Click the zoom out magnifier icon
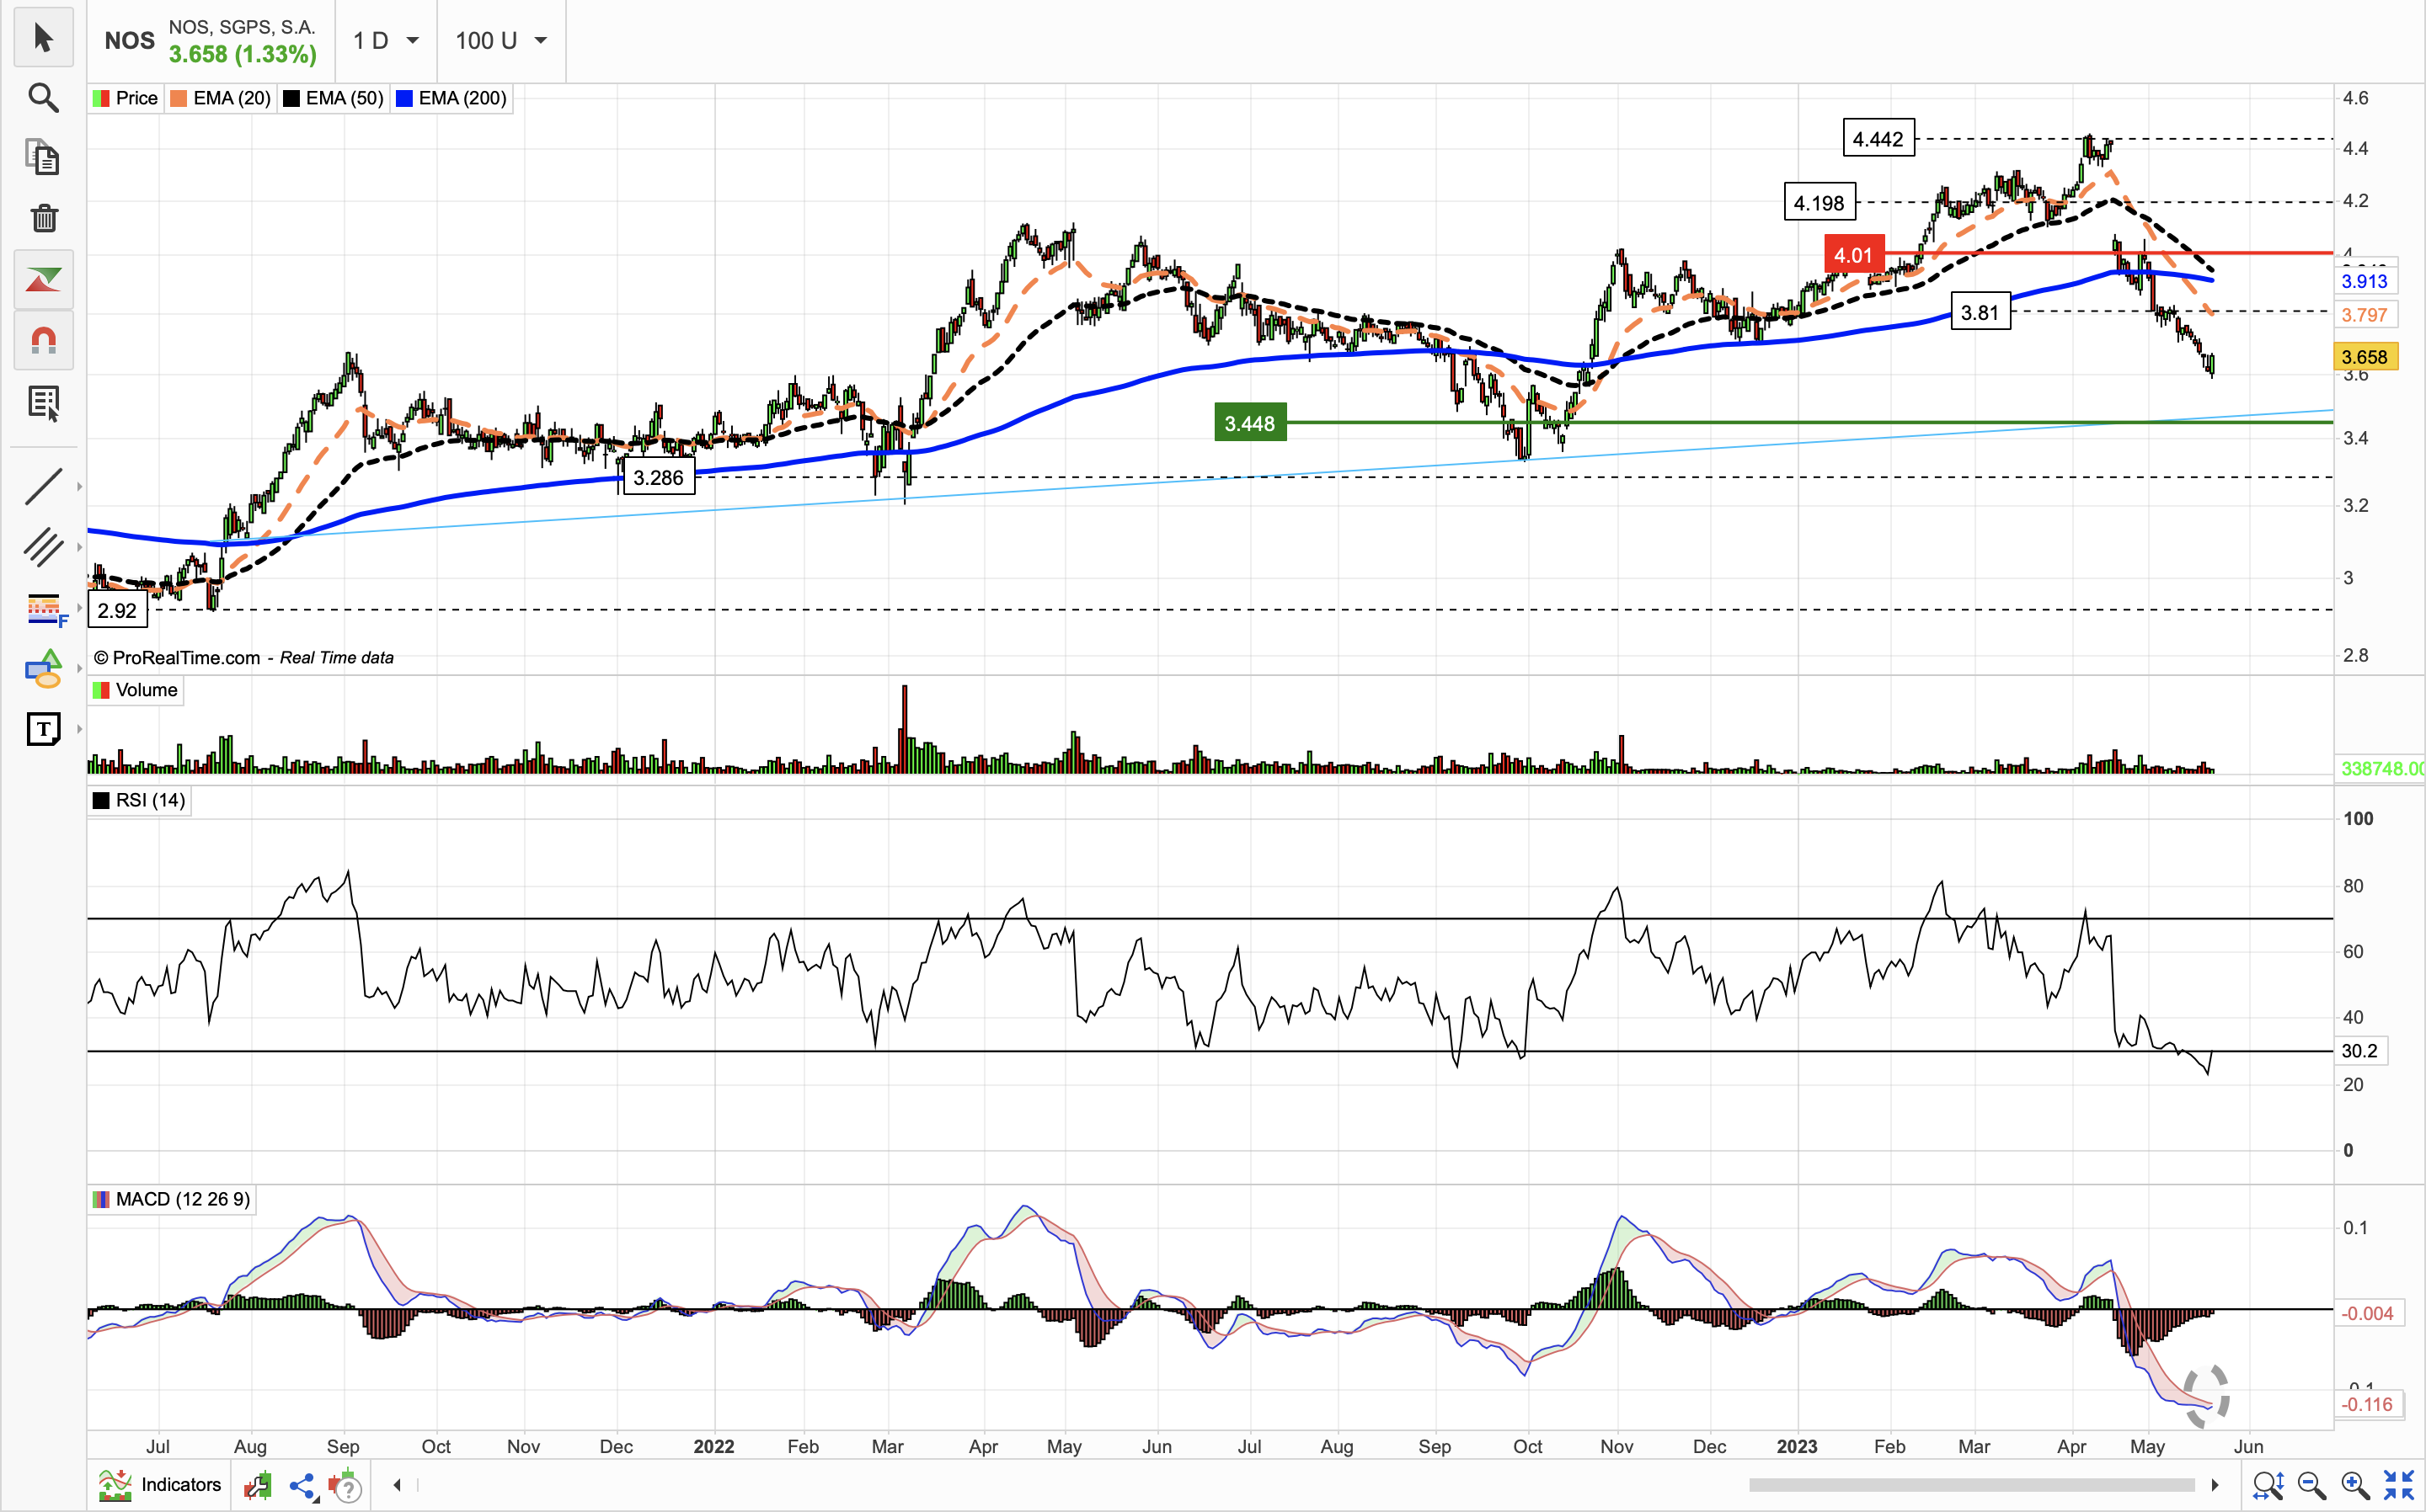Image resolution: width=2426 pixels, height=1512 pixels. coord(2311,1485)
